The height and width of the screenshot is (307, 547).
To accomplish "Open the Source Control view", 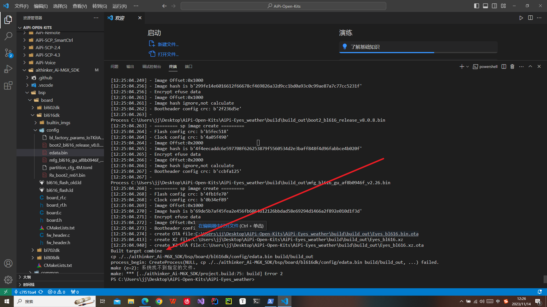I will point(8,53).
